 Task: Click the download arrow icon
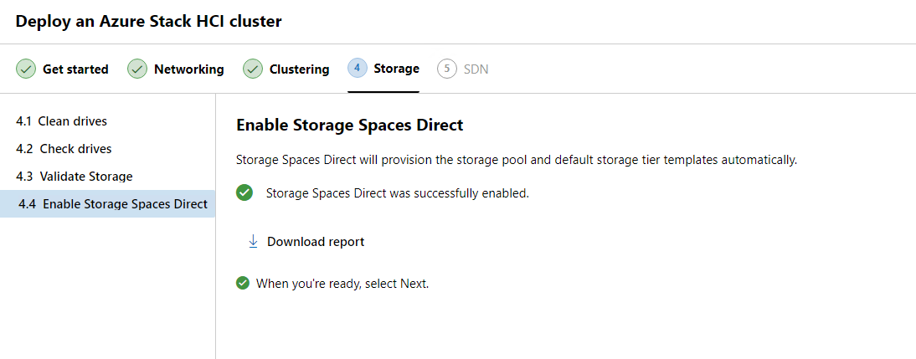pyautogui.click(x=253, y=241)
